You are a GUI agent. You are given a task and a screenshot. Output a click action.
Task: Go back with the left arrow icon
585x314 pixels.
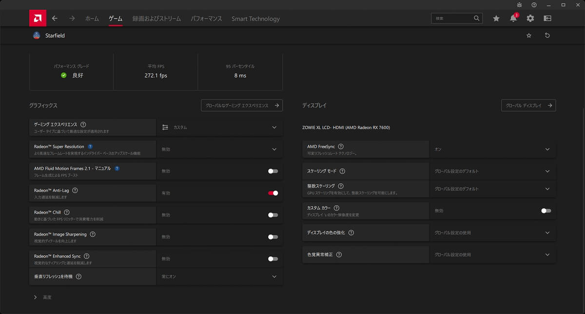[55, 19]
